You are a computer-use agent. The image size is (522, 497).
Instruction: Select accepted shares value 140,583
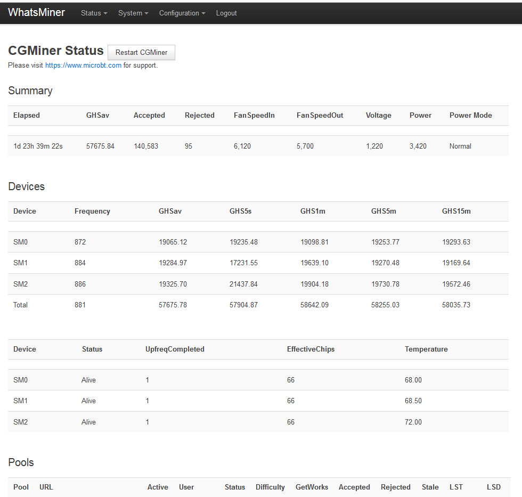click(x=146, y=146)
